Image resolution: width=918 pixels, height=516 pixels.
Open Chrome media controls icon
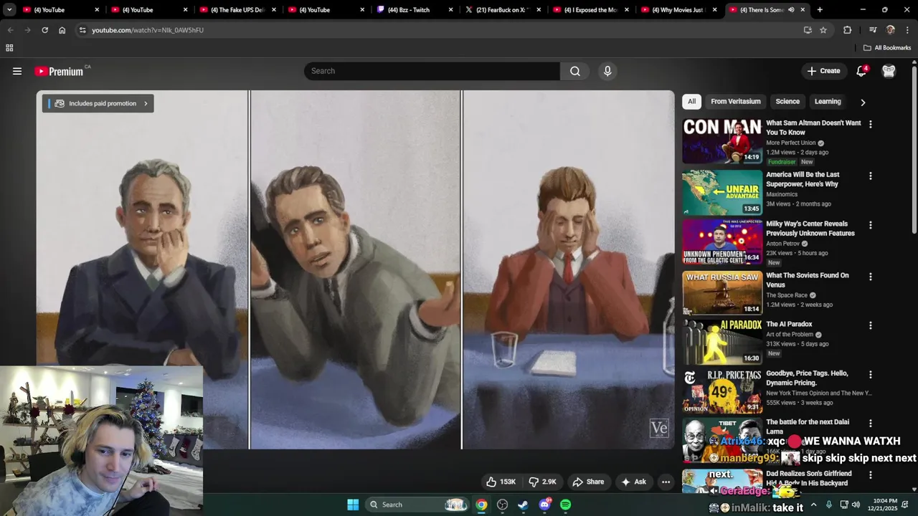coord(873,30)
